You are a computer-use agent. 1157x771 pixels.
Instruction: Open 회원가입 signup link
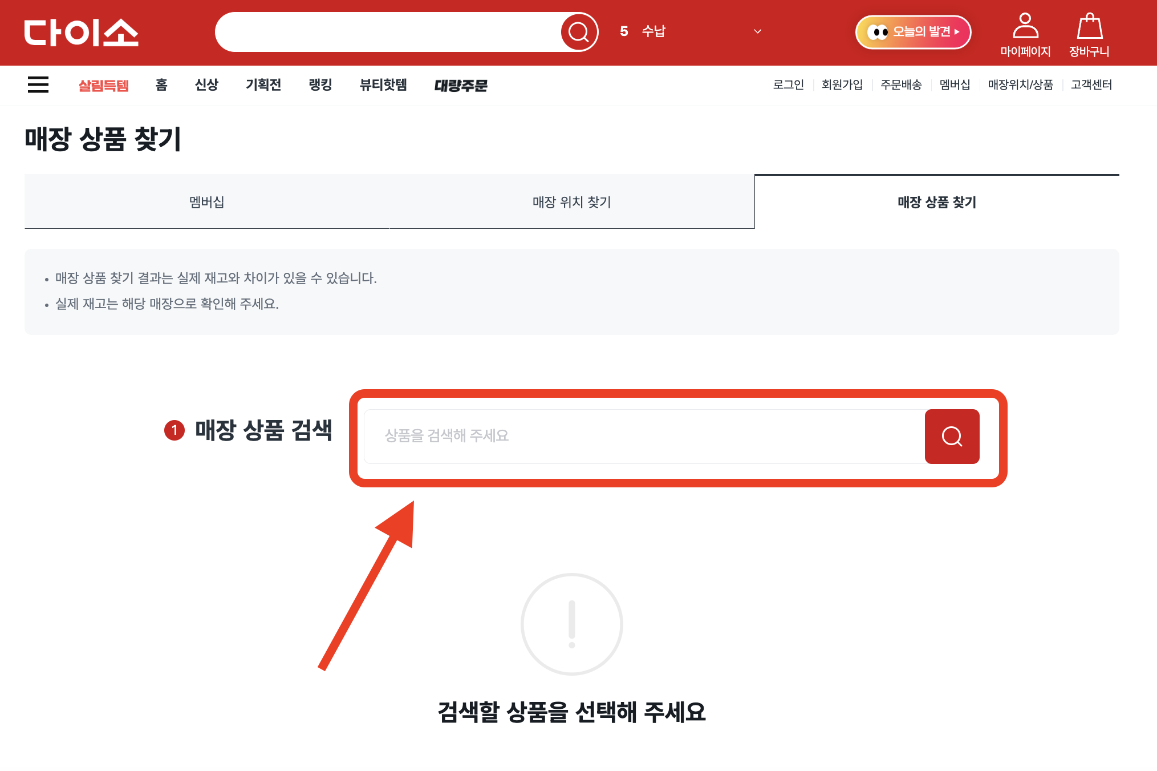tap(842, 85)
